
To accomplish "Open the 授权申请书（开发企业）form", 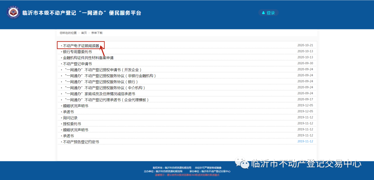I will pyautogui.click(x=103, y=70).
